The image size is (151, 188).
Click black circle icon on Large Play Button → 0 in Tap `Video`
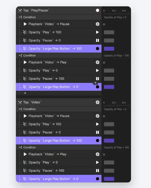[x=98, y=179]
